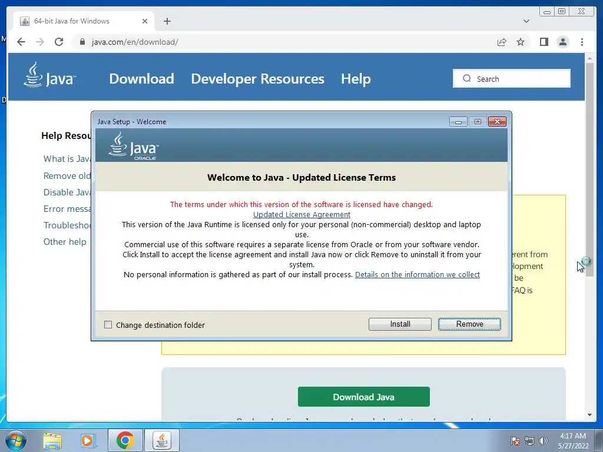Viewport: 603px width, 452px height.
Task: Open the Help menu on java.com
Action: [356, 79]
